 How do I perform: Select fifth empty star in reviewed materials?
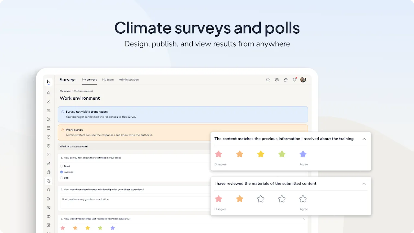(x=303, y=199)
